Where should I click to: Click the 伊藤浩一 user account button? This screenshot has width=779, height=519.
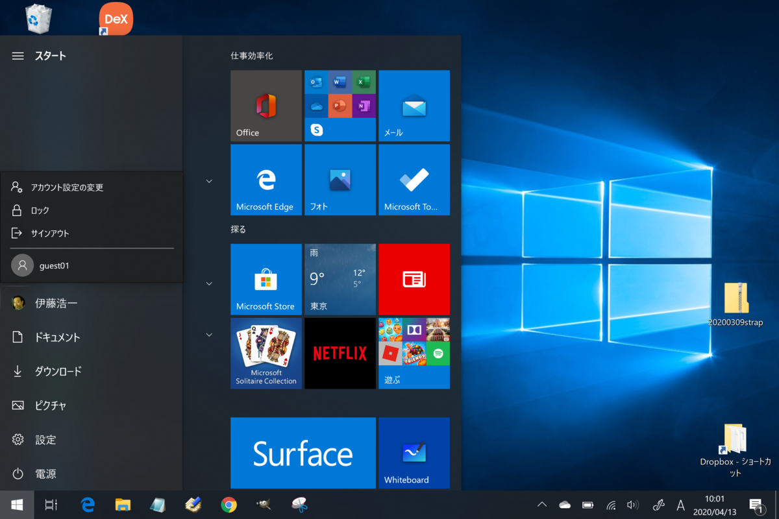[92, 303]
